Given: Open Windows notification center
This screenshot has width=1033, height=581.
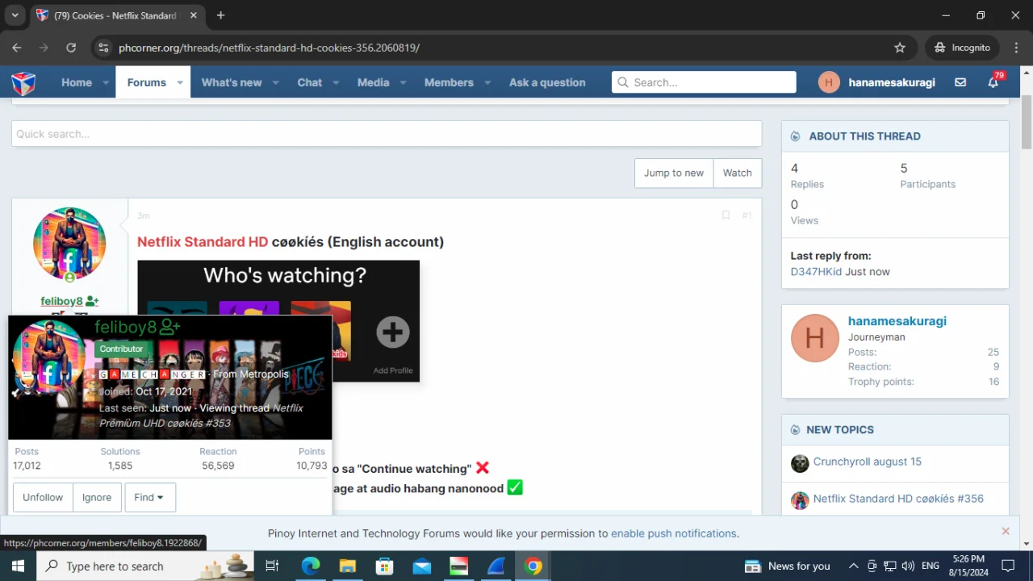Looking at the screenshot, I should point(1008,566).
